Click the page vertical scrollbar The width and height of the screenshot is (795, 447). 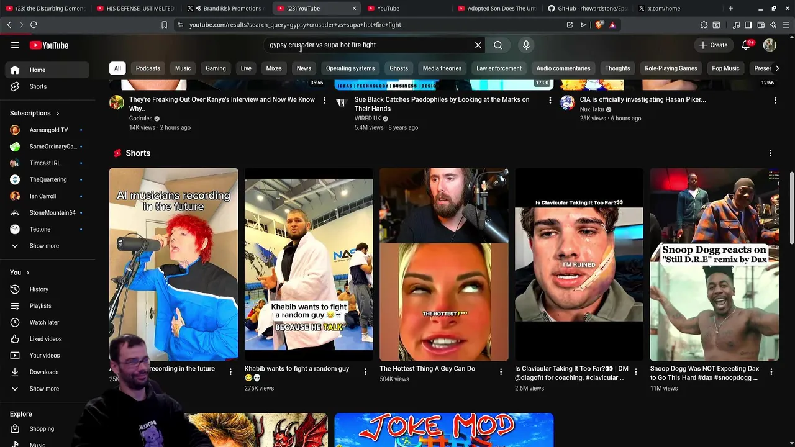(x=791, y=208)
